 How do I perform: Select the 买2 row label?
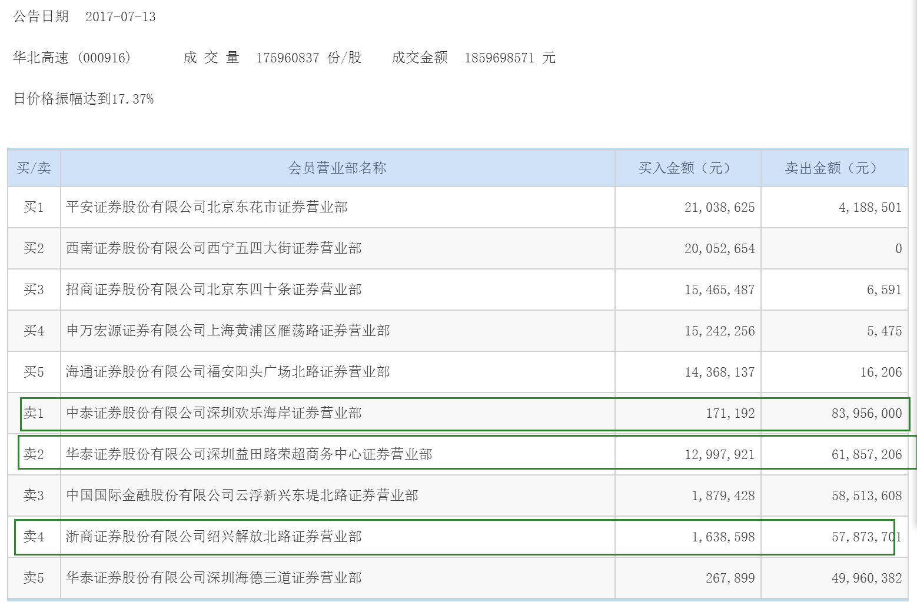coord(34,248)
